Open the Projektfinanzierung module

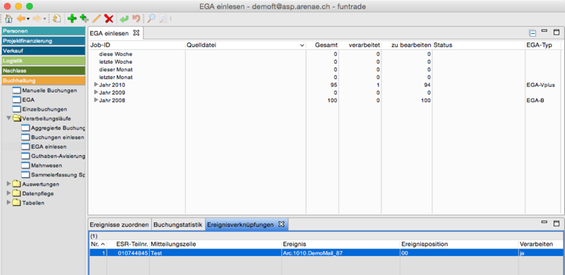coord(43,41)
